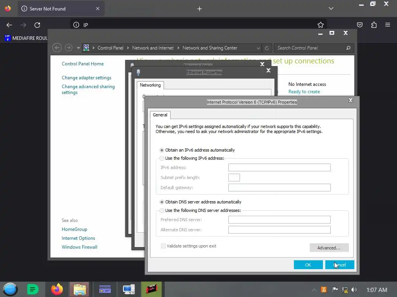397x297 pixels.
Task: Select General tab in IPv6 Properties
Action: pyautogui.click(x=160, y=115)
